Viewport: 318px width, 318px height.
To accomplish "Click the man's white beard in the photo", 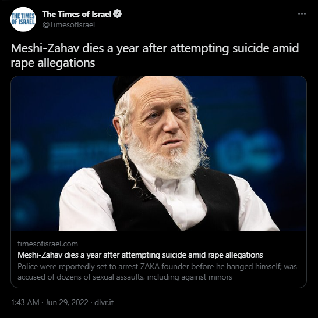I will pos(164,160).
